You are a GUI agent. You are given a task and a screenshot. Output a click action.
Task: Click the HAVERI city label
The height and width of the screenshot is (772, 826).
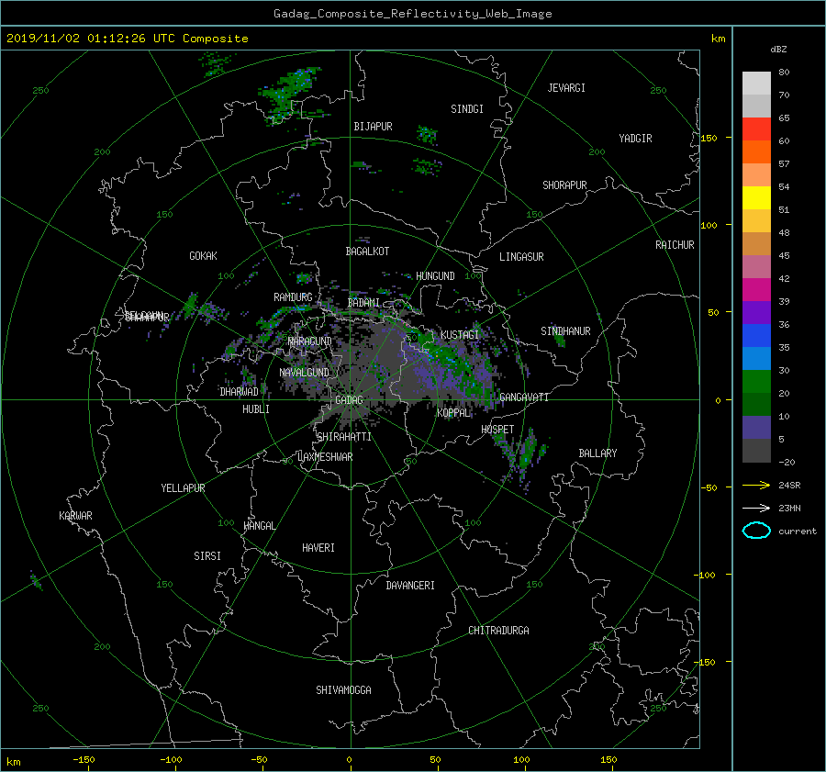(x=318, y=548)
